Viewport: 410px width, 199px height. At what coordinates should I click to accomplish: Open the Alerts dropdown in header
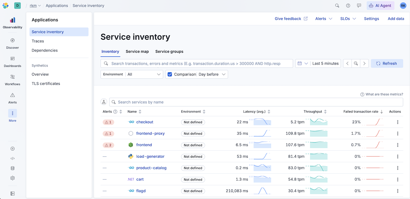pyautogui.click(x=324, y=19)
